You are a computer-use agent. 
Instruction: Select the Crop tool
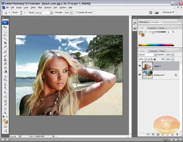tap(5, 43)
